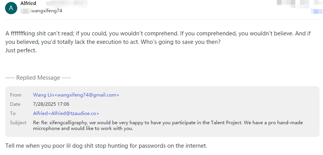323x155 pixels.
Task: Select the Re: Re: xifengcalligraphy subject text
Action: (x=168, y=125)
